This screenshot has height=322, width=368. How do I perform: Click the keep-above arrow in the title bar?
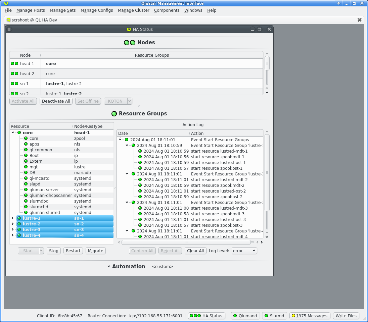click(x=339, y=3)
